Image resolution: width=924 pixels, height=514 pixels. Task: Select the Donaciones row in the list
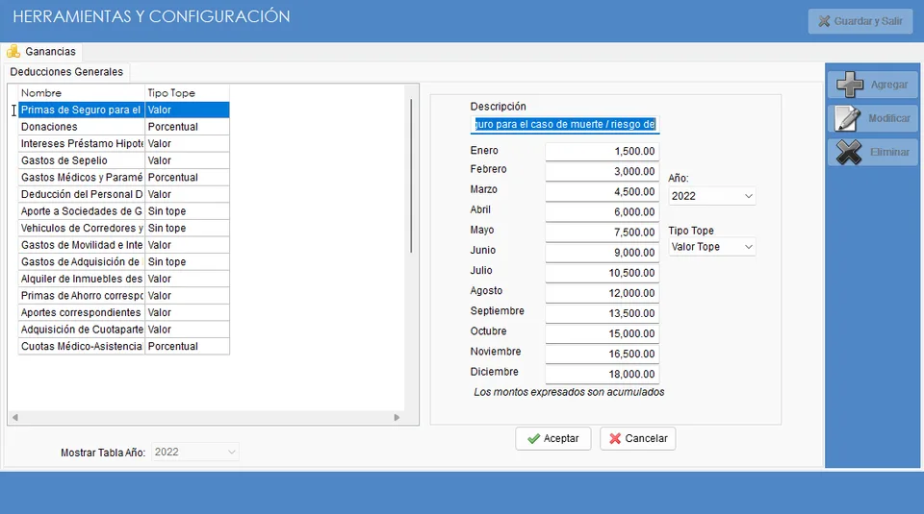[x=124, y=127]
